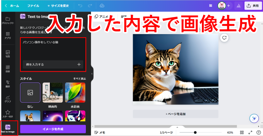Click the 43% zoom level
This screenshot has height=136, width=263.
tap(230, 132)
